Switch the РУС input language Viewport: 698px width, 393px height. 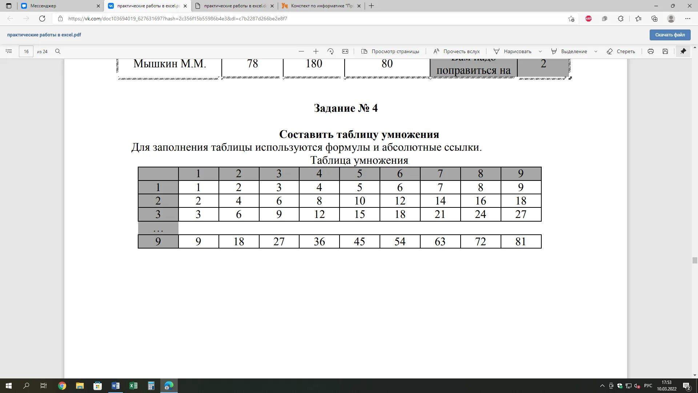[x=648, y=386]
